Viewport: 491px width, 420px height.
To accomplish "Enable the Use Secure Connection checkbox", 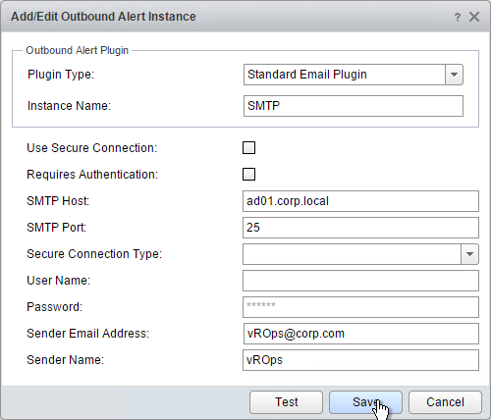I will [x=248, y=148].
